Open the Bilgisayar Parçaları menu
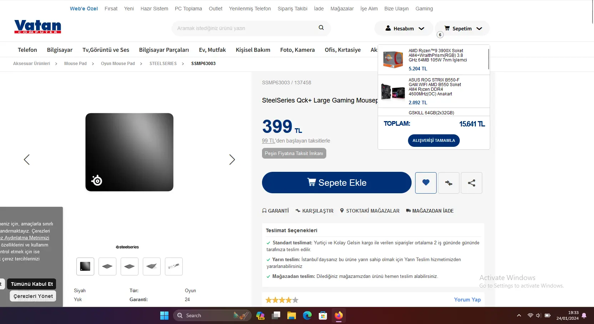Viewport: 594px width, 324px height. point(164,50)
